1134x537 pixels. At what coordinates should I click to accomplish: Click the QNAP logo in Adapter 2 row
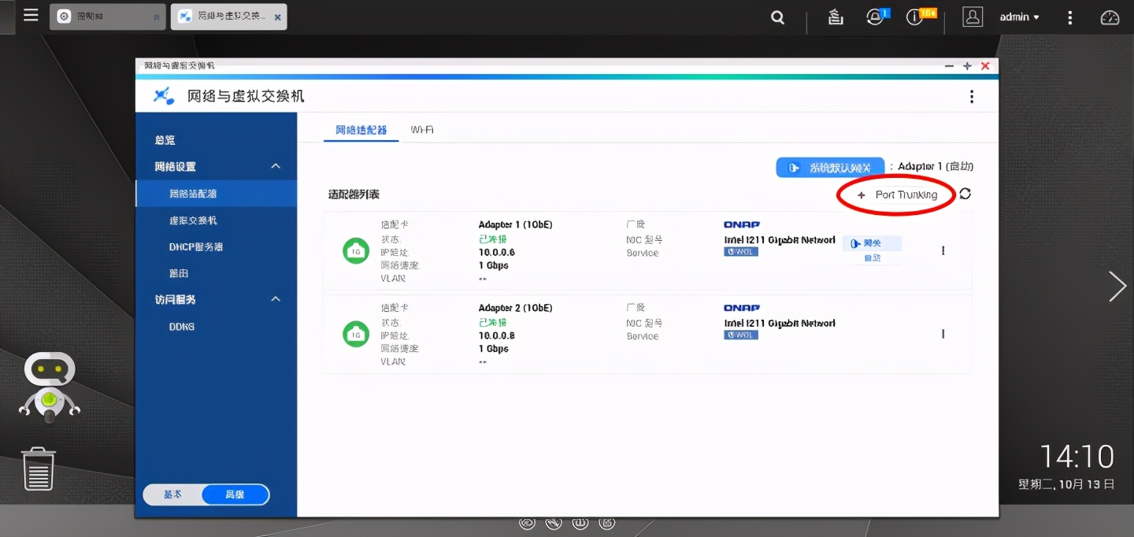[x=742, y=309]
